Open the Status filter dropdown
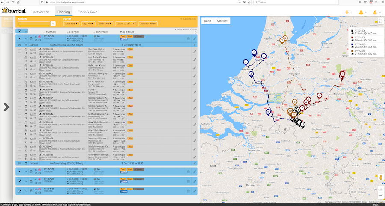This screenshot has width=385, height=206. [x=71, y=23]
